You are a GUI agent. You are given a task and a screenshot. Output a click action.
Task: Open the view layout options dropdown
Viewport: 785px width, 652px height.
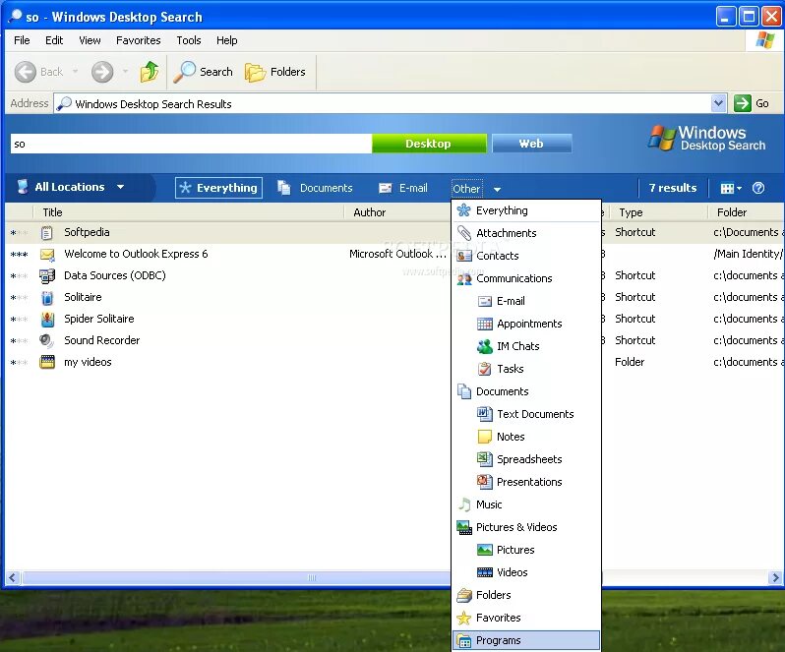(731, 188)
